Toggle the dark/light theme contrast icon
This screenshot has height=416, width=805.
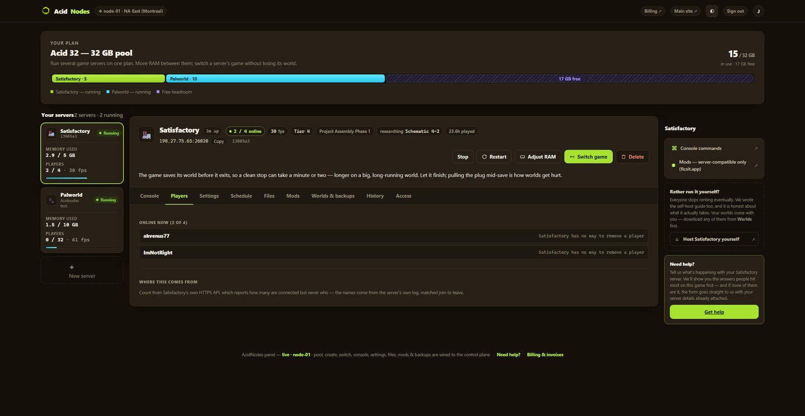(712, 11)
